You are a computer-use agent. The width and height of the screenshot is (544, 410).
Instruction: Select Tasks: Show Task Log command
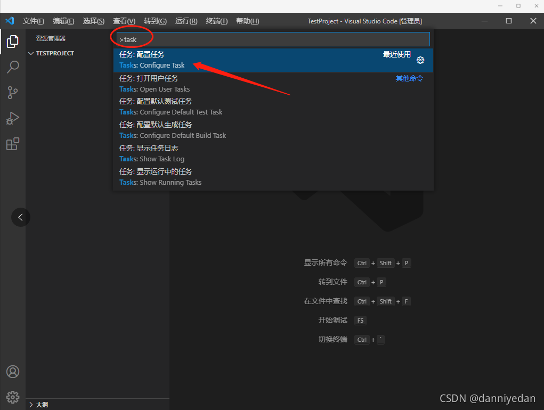point(273,153)
